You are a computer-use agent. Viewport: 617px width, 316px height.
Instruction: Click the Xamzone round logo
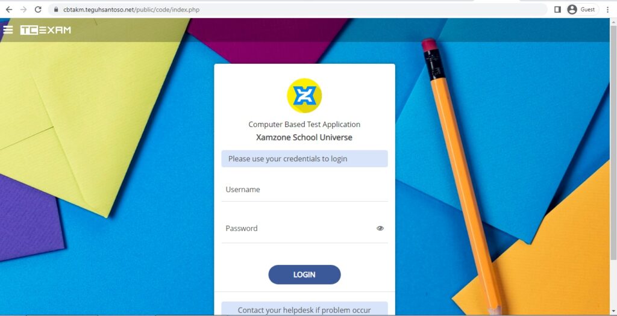(304, 96)
